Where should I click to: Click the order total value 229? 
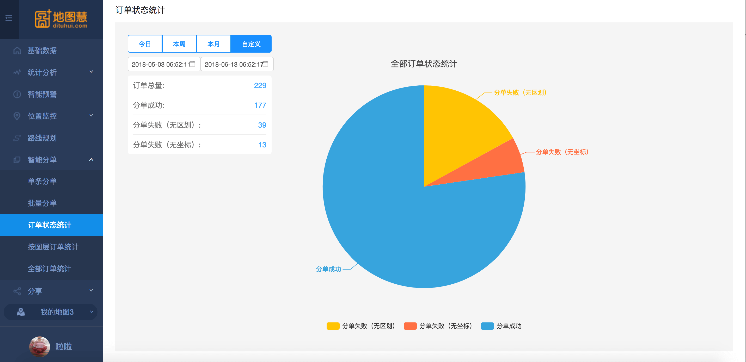(x=260, y=86)
